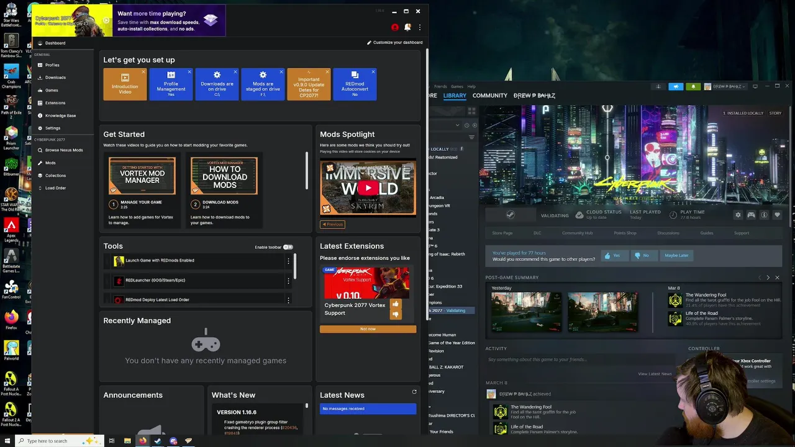The height and width of the screenshot is (447, 795).
Task: Toggle the Enable toolbar switch
Action: pyautogui.click(x=288, y=247)
